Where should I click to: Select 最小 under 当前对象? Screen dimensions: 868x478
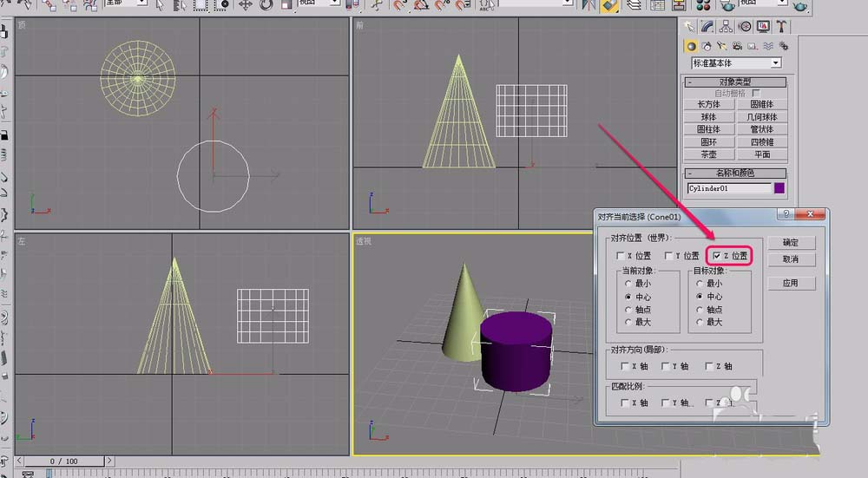[628, 284]
